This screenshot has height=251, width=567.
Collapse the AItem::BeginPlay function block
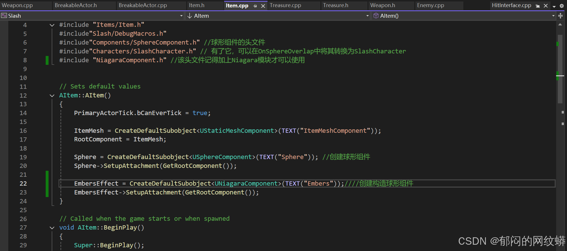[x=52, y=228]
